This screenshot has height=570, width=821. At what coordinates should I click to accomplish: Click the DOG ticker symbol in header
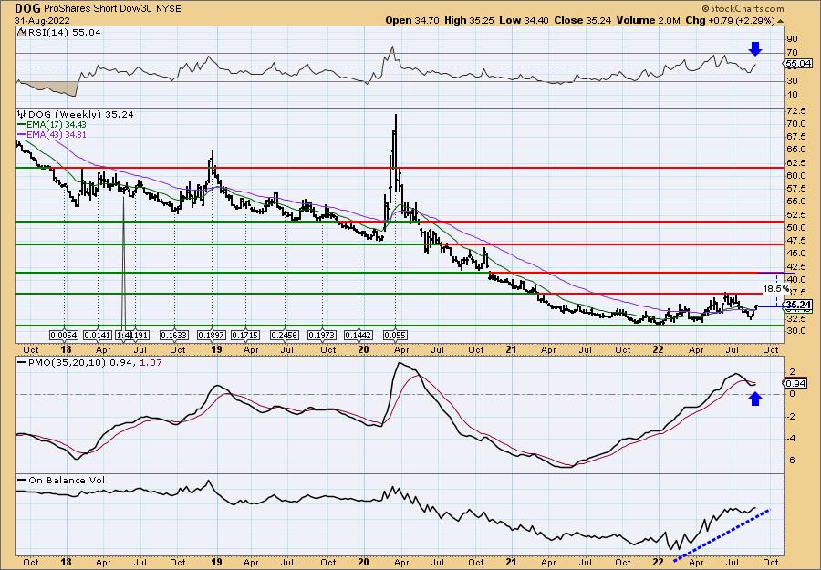click(x=26, y=8)
